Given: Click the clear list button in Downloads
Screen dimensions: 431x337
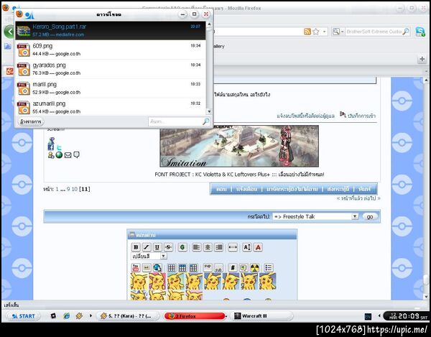Looking at the screenshot, I should pyautogui.click(x=31, y=121).
